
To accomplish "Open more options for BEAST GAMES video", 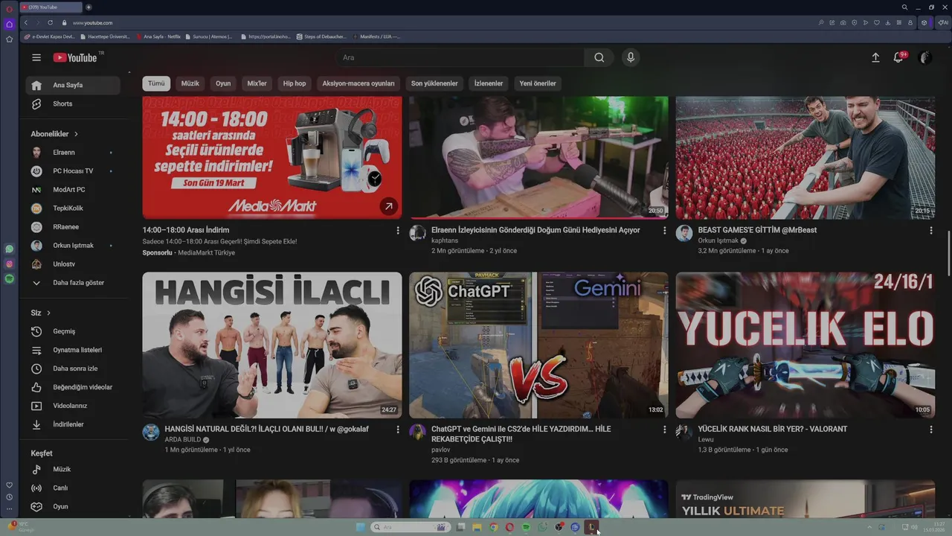I will (930, 231).
